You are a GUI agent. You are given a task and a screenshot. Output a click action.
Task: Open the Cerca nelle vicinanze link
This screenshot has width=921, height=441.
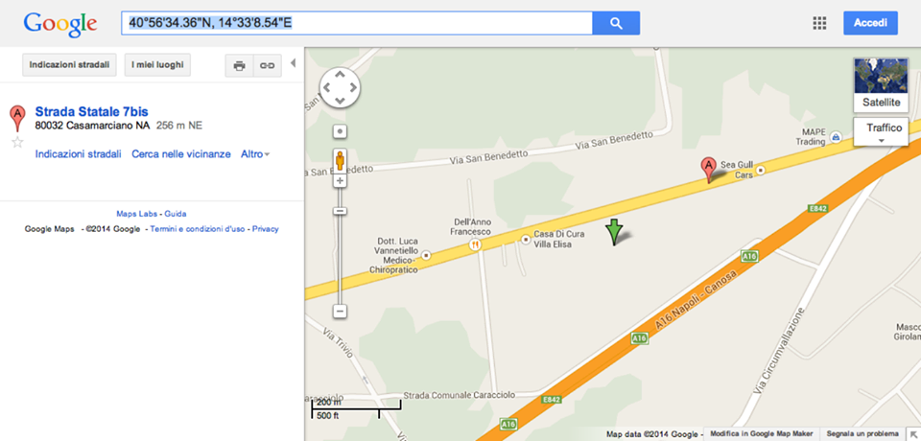point(181,153)
